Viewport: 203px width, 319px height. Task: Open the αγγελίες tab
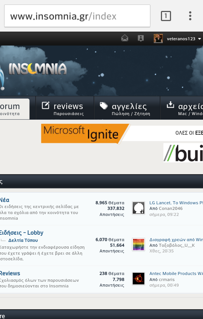127,108
